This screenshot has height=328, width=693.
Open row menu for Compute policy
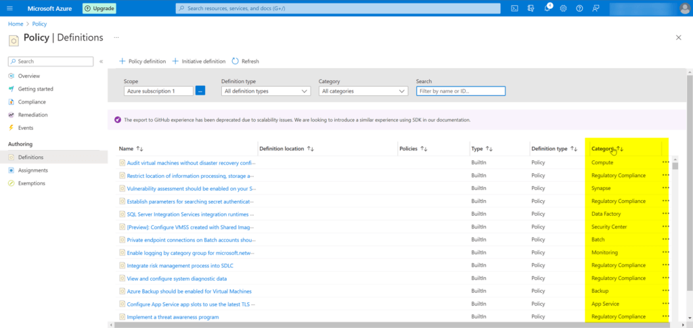(x=666, y=162)
